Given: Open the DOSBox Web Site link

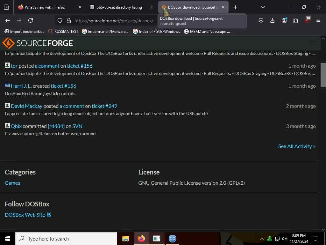Looking at the screenshot, I should point(28,215).
